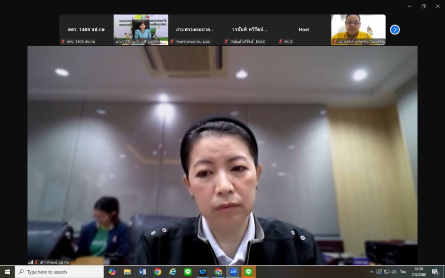Expand the hidden system tray icons
Viewport: 445px width, 278px height.
tap(372, 272)
